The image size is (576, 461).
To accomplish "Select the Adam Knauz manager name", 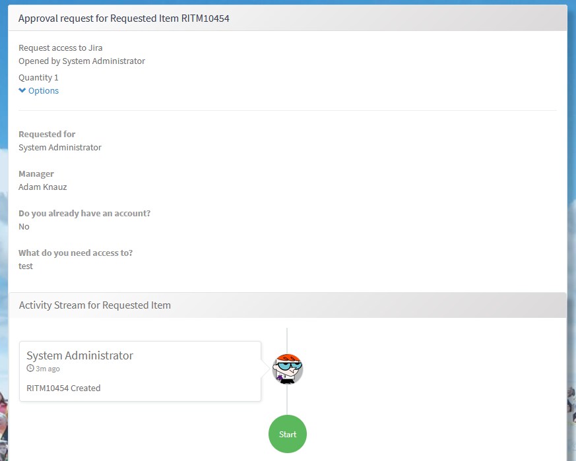I will [43, 187].
